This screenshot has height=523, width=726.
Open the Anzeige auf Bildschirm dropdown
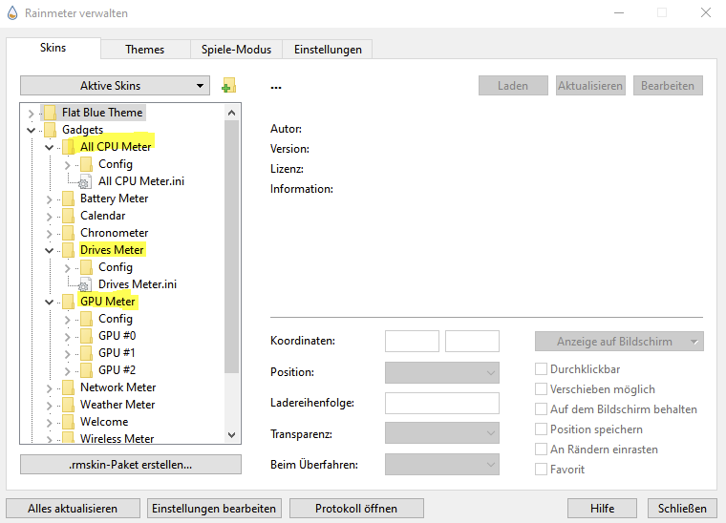click(619, 342)
